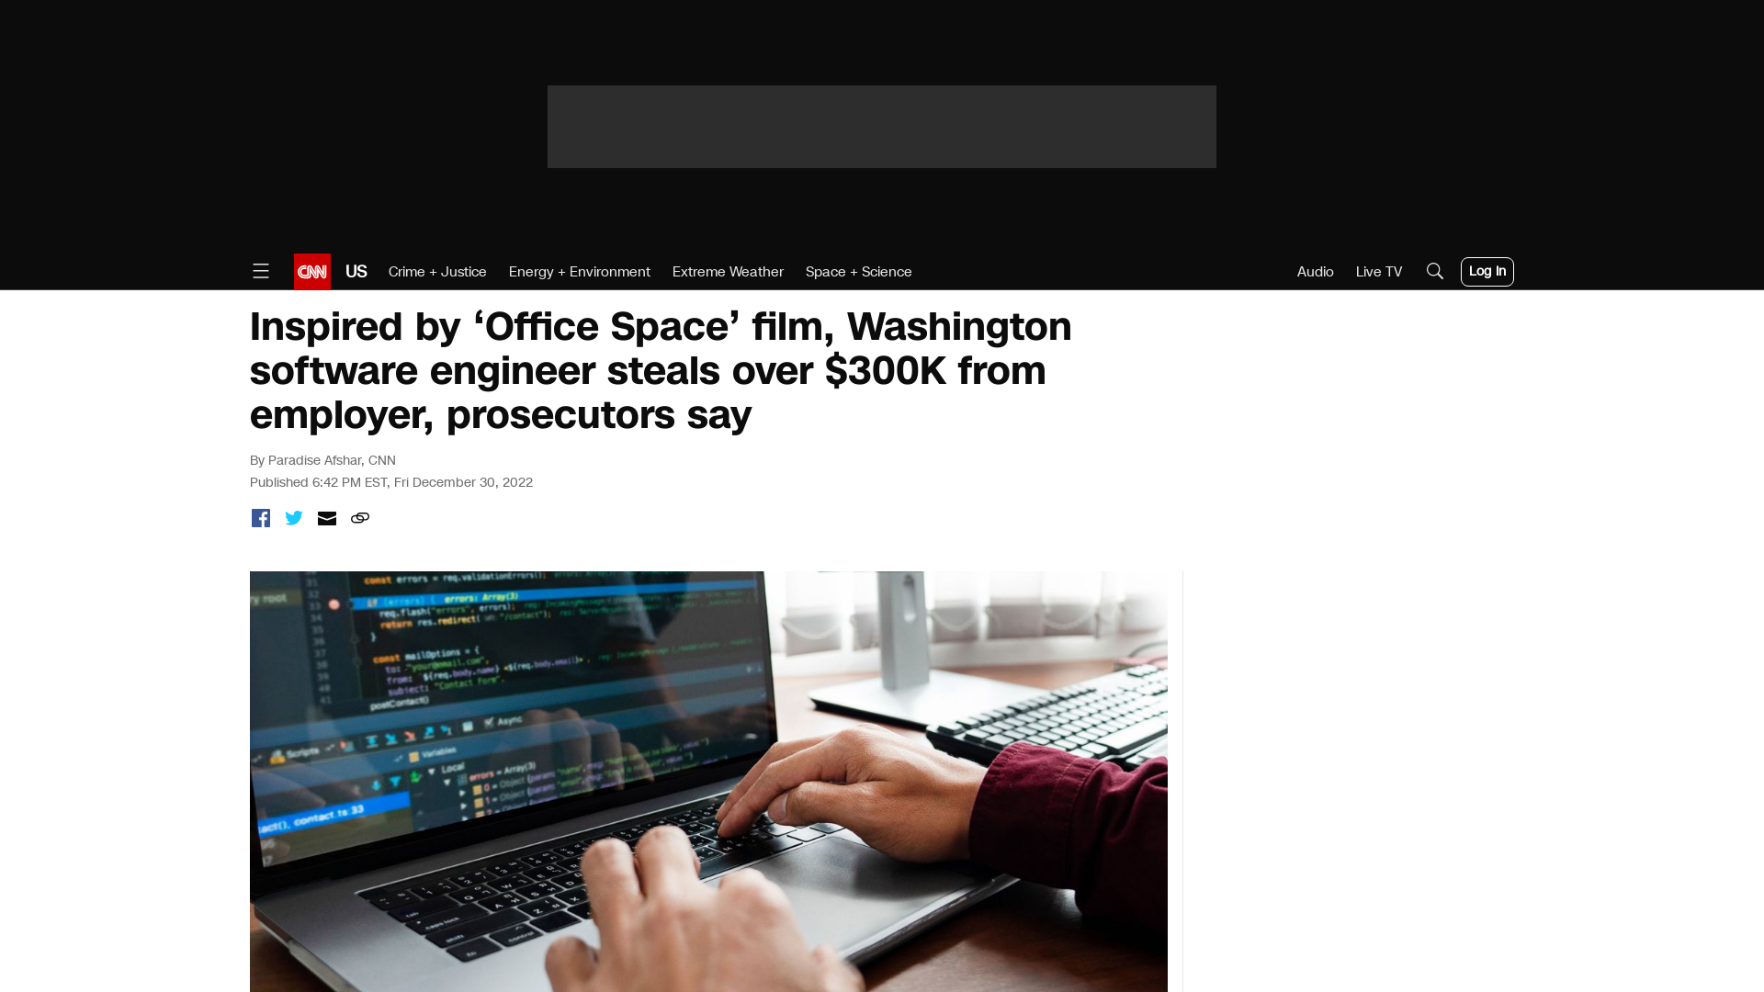
Task: Select the Energy + Environment tab
Action: tap(578, 271)
